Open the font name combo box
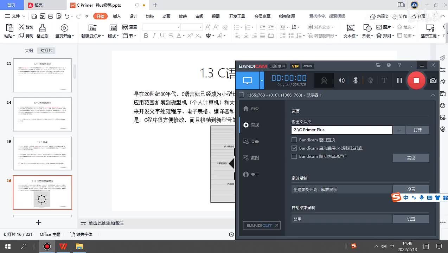Viewport: 448px width, 253px height. (161, 27)
